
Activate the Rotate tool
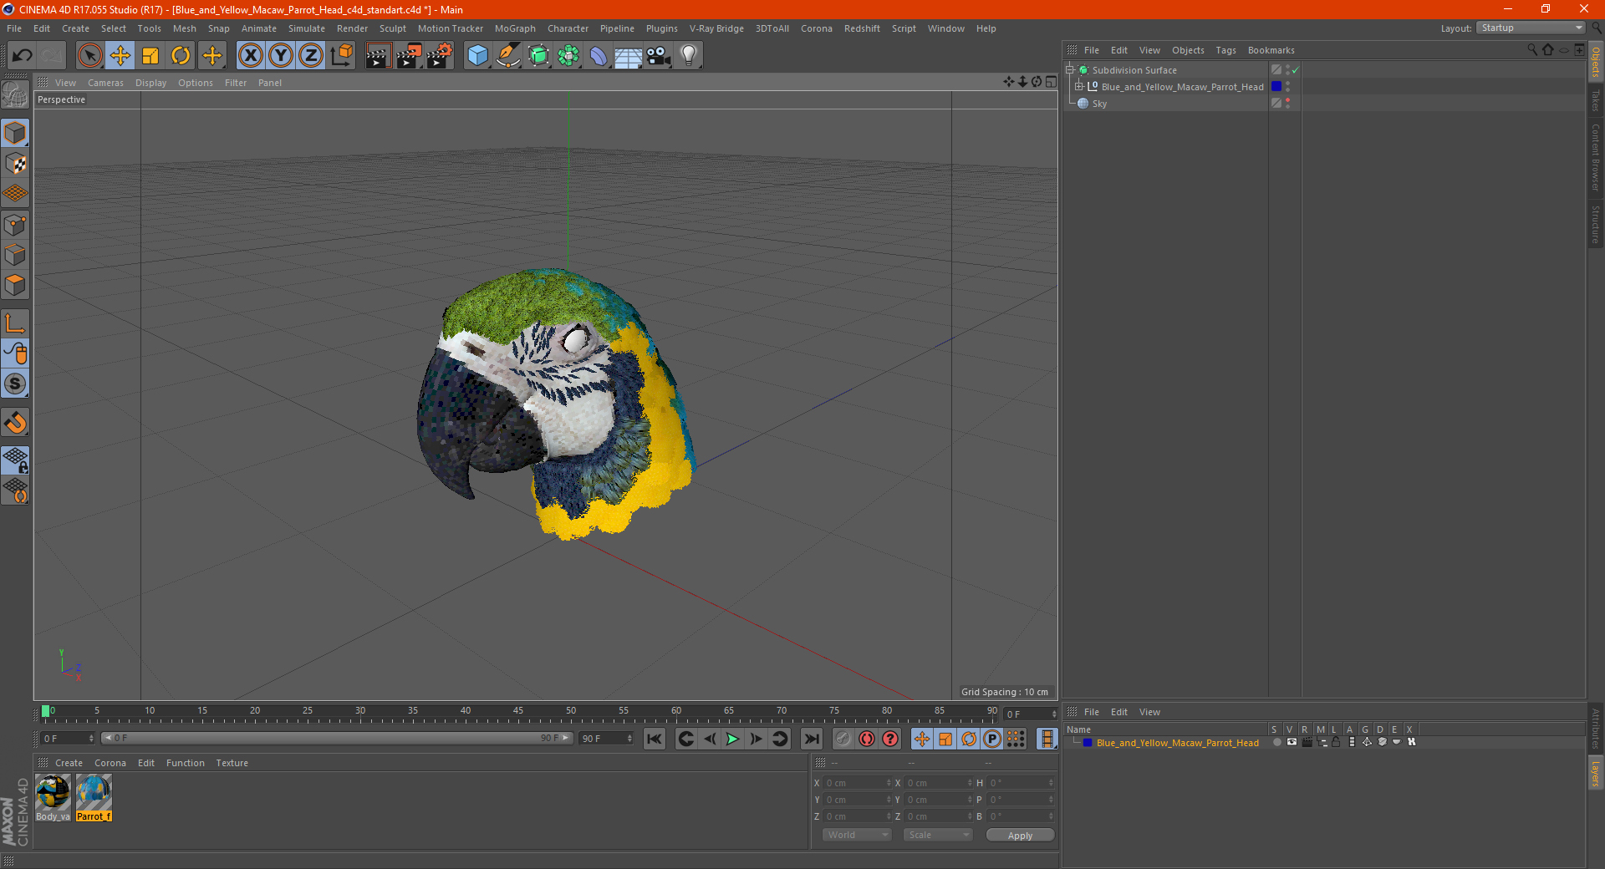pyautogui.click(x=181, y=56)
